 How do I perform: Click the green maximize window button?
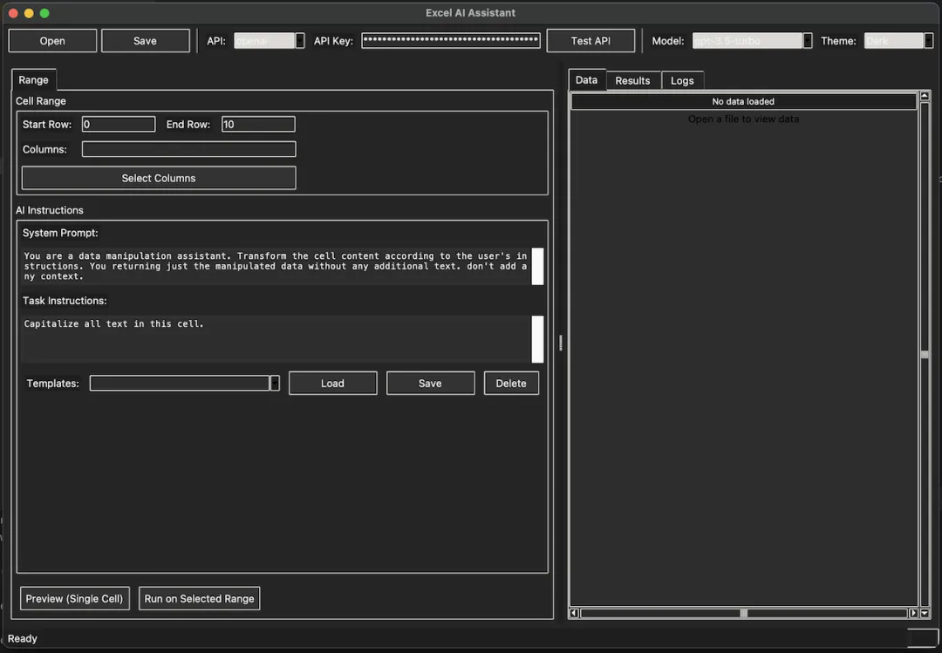coord(44,12)
